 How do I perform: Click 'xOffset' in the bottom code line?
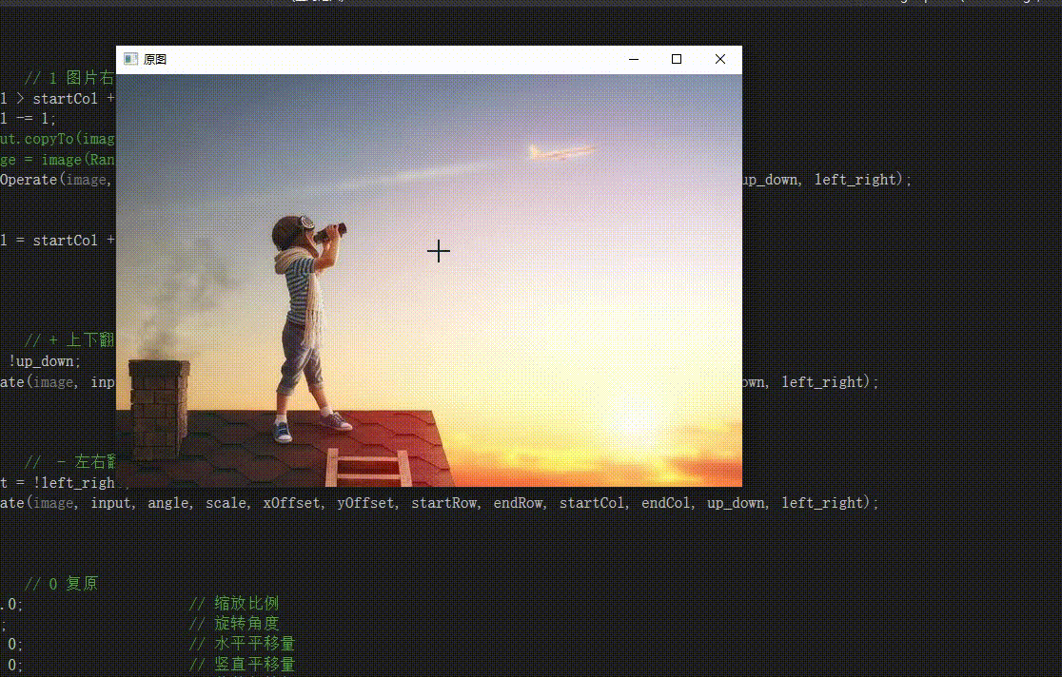(291, 503)
